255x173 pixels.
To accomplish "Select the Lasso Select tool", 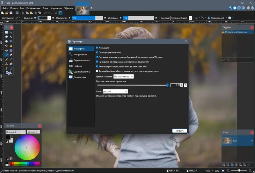I will pyautogui.click(x=6, y=37).
